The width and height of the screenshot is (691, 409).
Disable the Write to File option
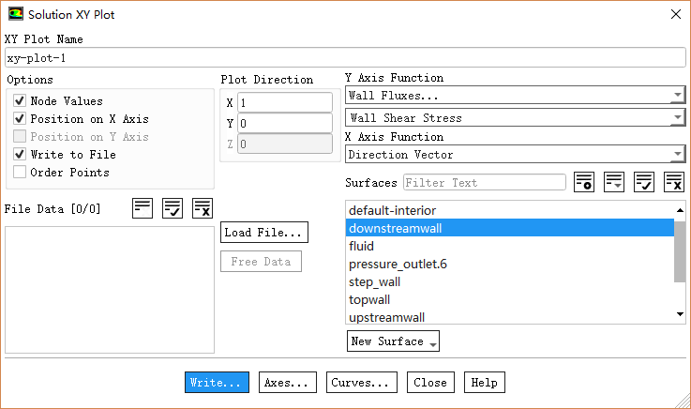click(20, 155)
